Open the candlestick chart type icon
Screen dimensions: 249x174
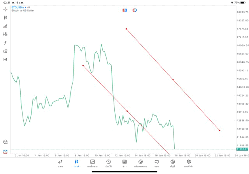(5, 18)
